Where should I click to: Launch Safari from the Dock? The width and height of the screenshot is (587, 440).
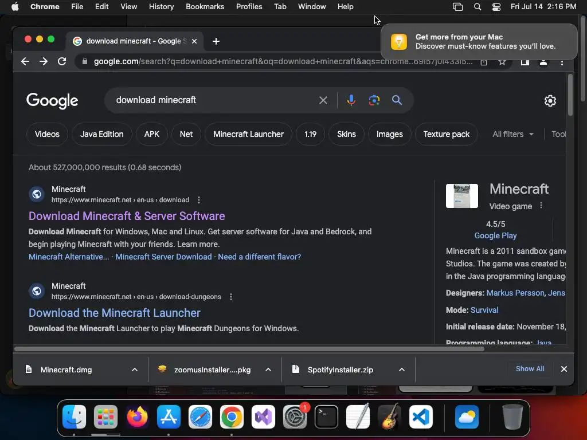(200, 417)
